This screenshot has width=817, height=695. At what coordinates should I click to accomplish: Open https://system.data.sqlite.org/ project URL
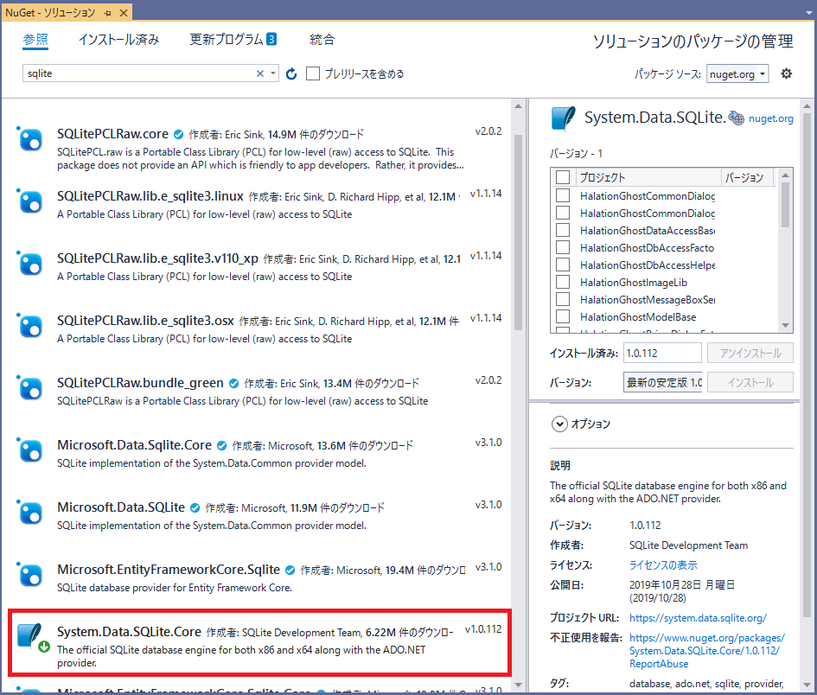tap(698, 618)
